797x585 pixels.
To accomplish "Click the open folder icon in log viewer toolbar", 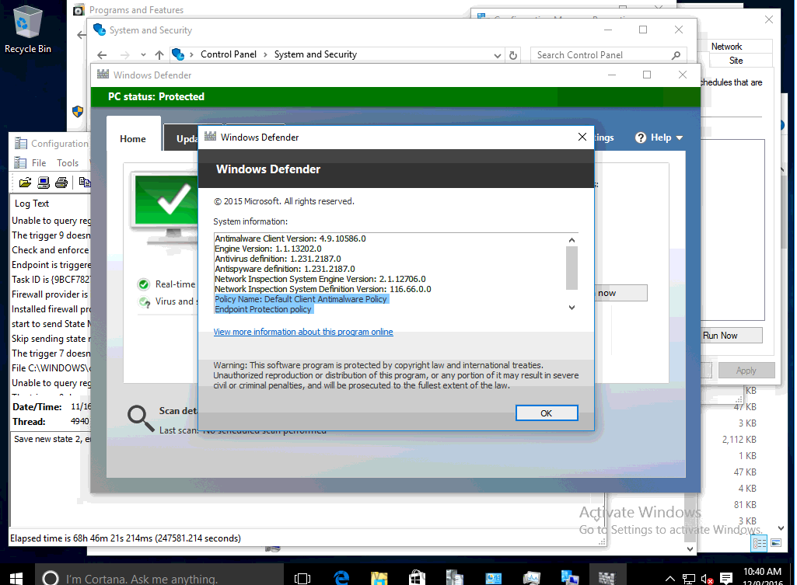I will click(x=25, y=183).
